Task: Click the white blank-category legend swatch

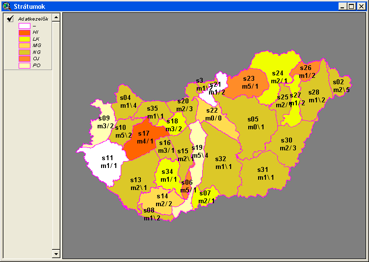Action: [x=25, y=25]
